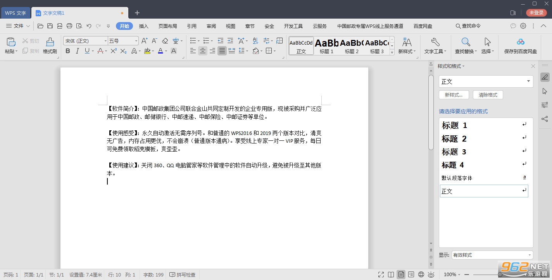Align text to the right
The image size is (552, 280).
pyautogui.click(x=212, y=51)
